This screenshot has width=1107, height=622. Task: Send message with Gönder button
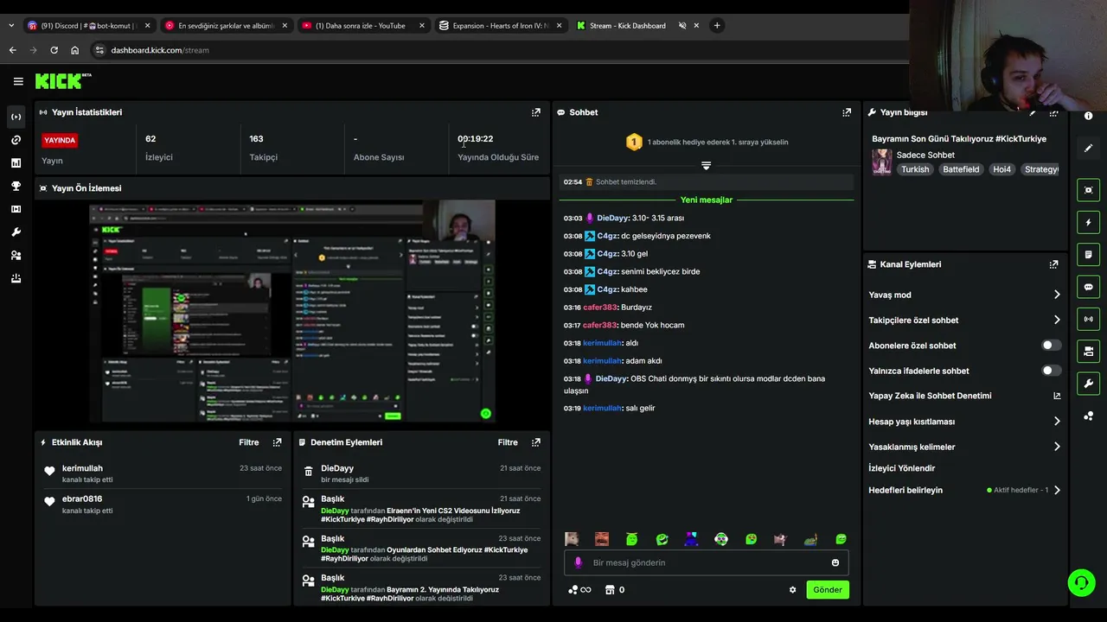tap(827, 590)
